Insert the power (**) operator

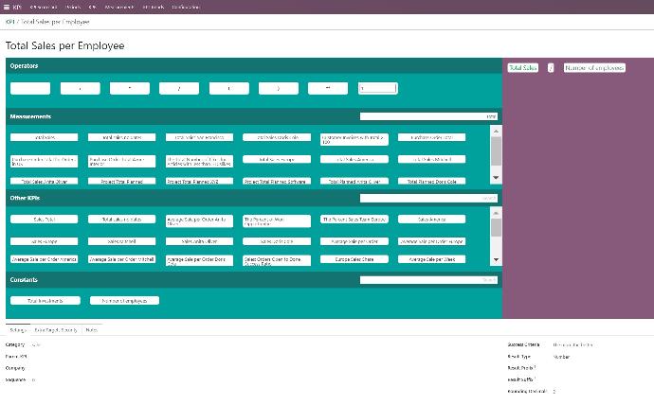click(328, 88)
